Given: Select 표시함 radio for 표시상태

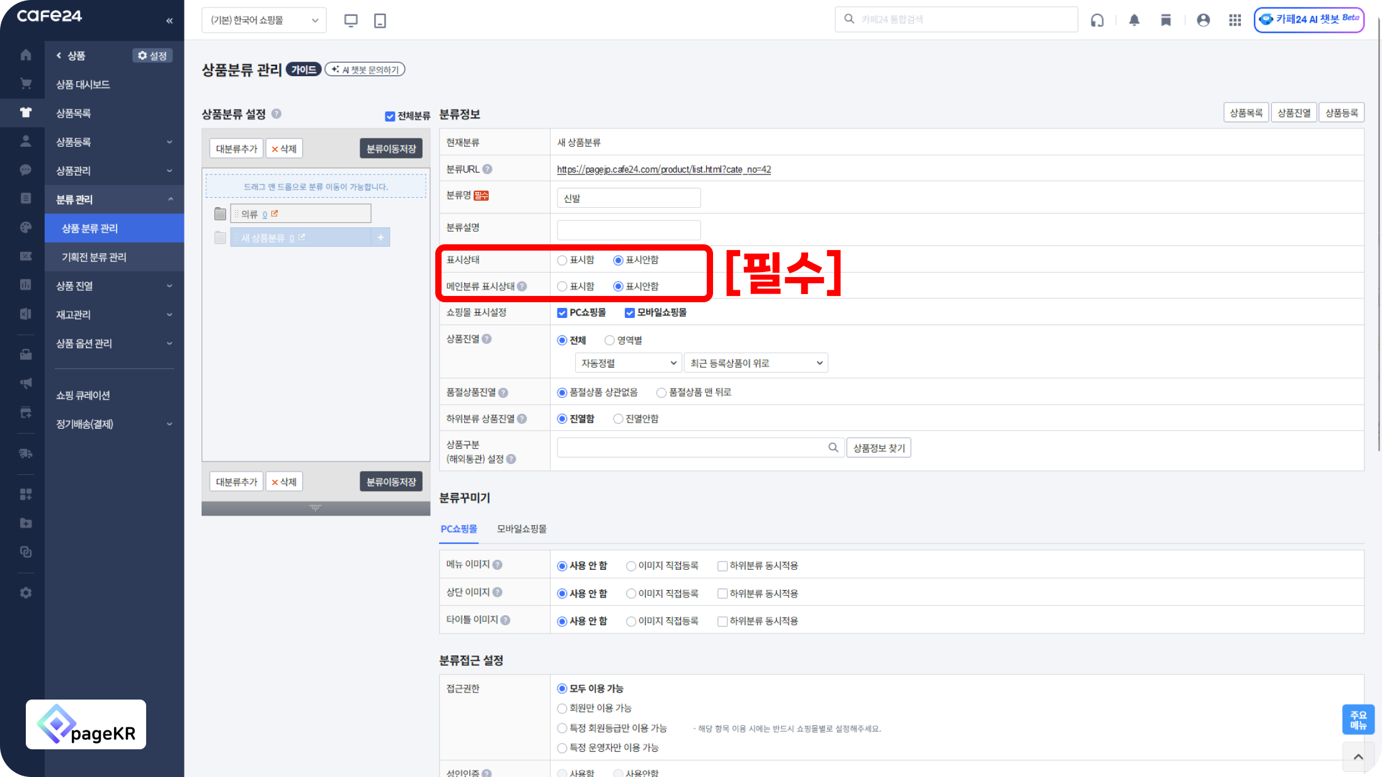Looking at the screenshot, I should point(562,260).
